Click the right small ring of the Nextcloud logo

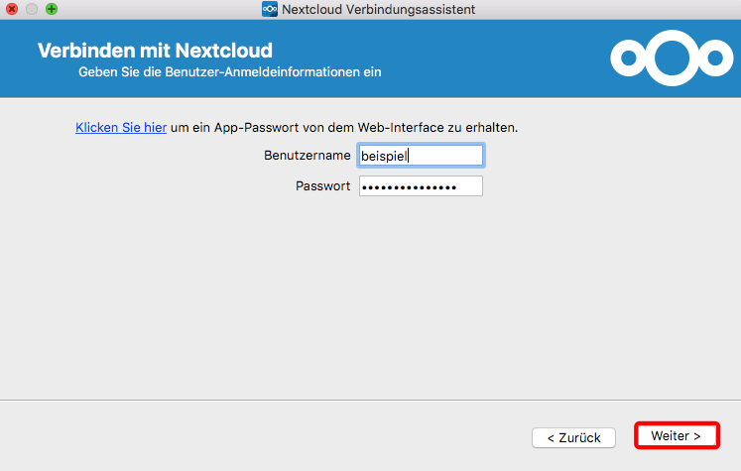tap(715, 59)
